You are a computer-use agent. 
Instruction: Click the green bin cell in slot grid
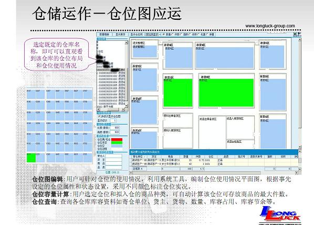31,157
